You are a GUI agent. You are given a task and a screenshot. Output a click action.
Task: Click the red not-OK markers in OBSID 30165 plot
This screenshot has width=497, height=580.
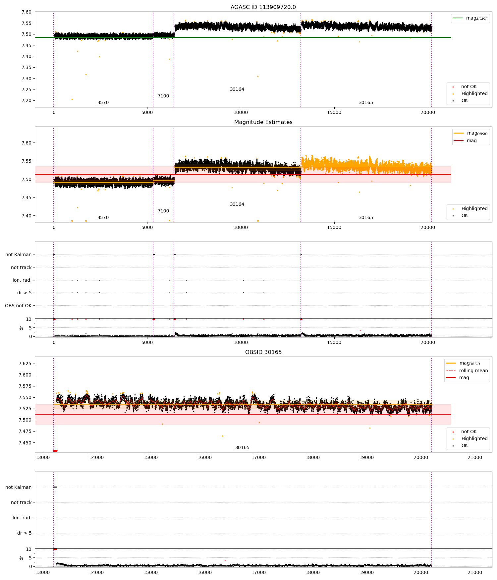[55, 451]
